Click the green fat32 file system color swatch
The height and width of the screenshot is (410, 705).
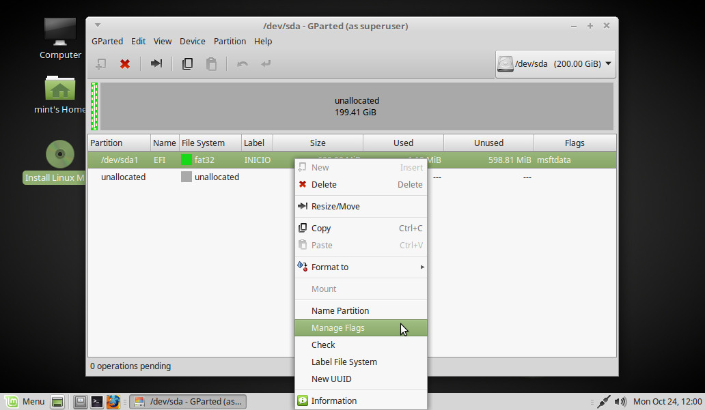186,160
